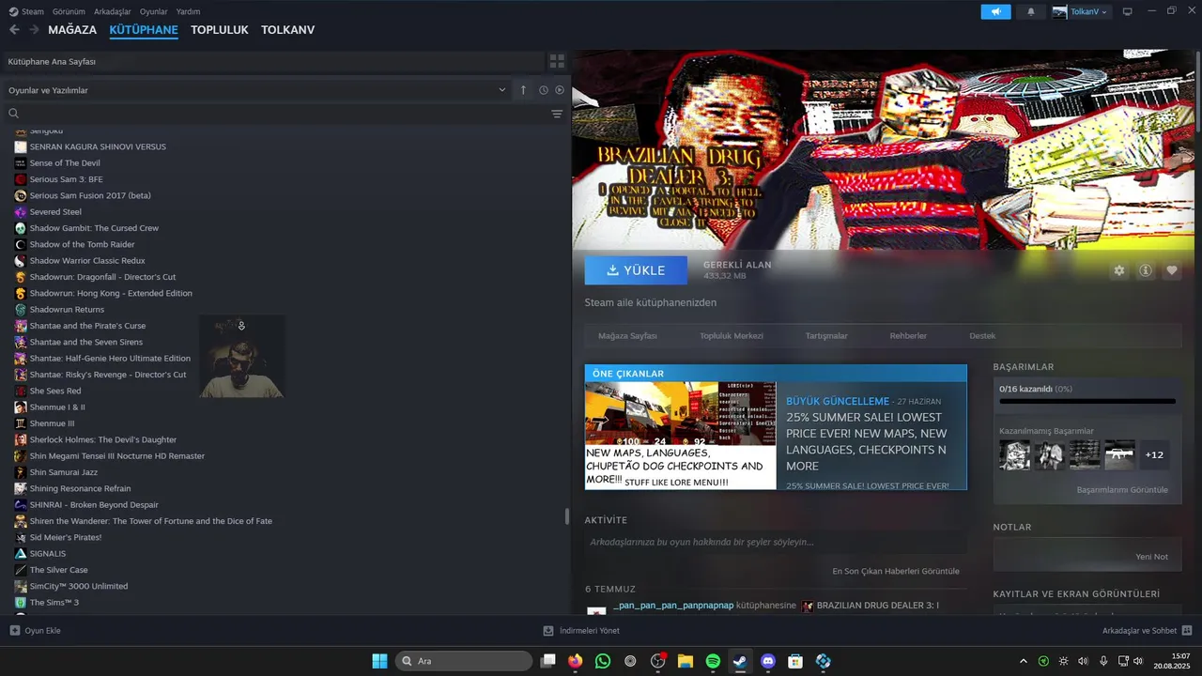Open Rehberler link
This screenshot has width=1202, height=676.
tap(908, 336)
